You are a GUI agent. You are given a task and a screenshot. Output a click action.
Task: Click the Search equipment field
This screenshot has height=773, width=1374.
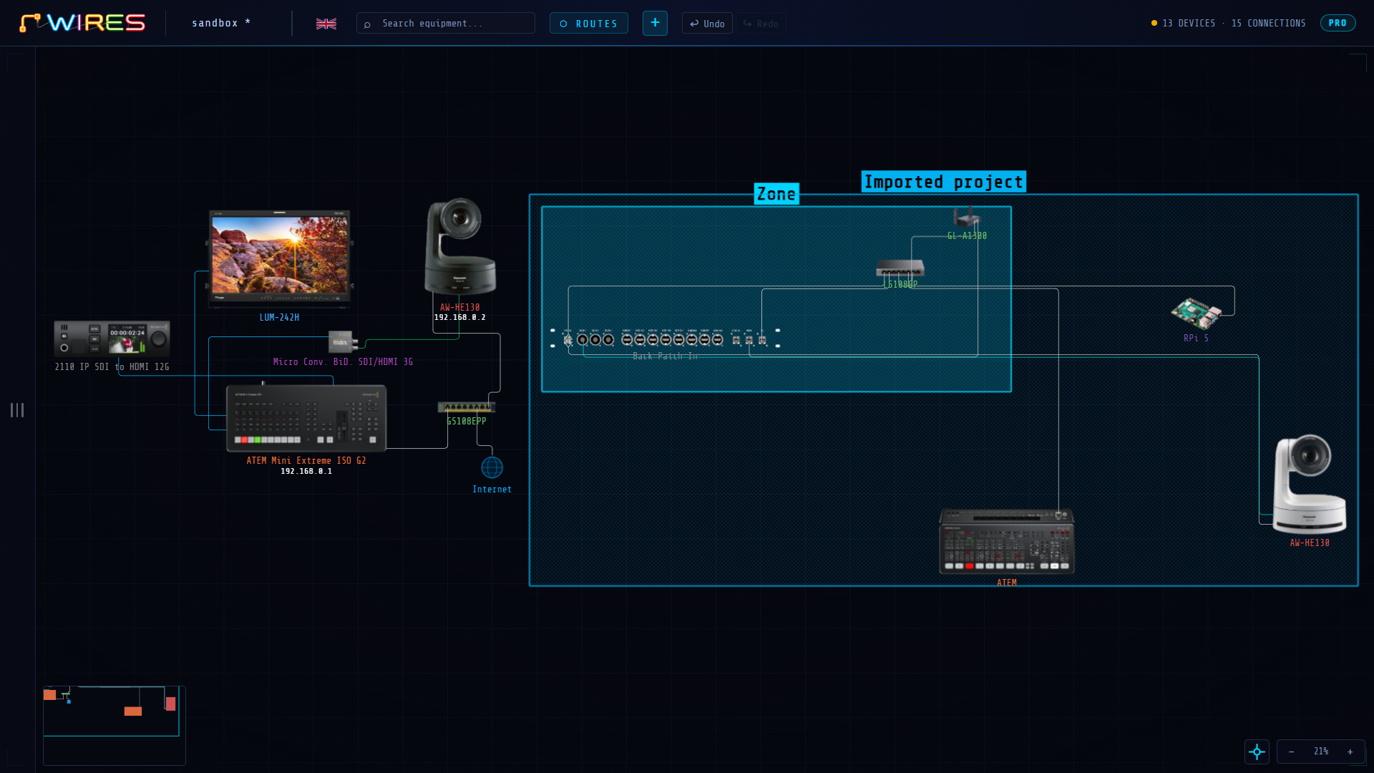tap(445, 24)
